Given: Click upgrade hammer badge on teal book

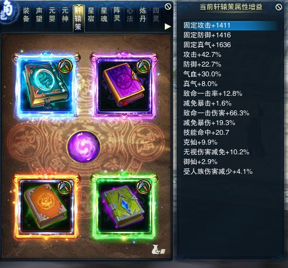Looking at the screenshot, I should pos(65,66).
